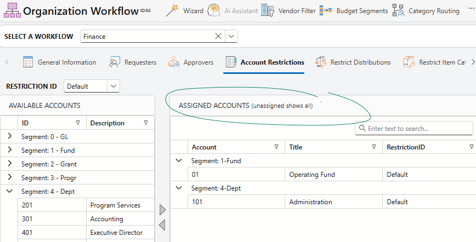Select account 201 Program Services row
Screen dimensions: 476x242
(x=86, y=205)
